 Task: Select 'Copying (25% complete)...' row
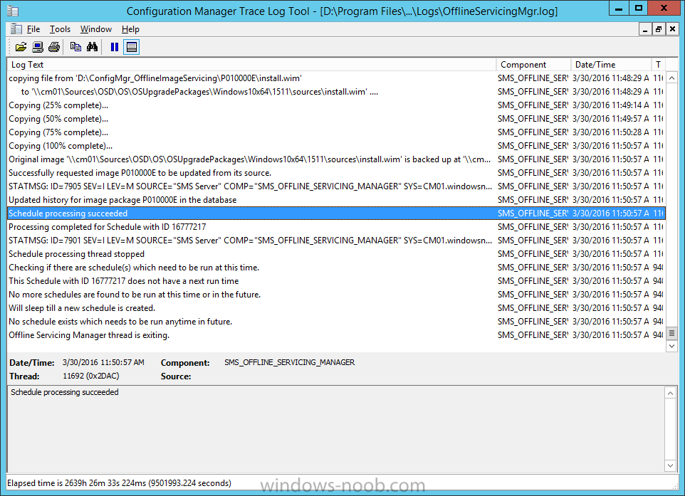coord(336,105)
